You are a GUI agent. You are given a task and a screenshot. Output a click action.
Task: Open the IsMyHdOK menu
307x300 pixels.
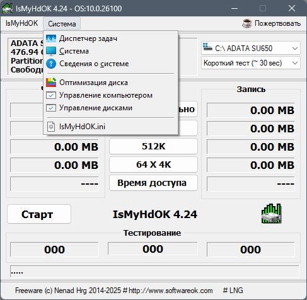[22, 23]
